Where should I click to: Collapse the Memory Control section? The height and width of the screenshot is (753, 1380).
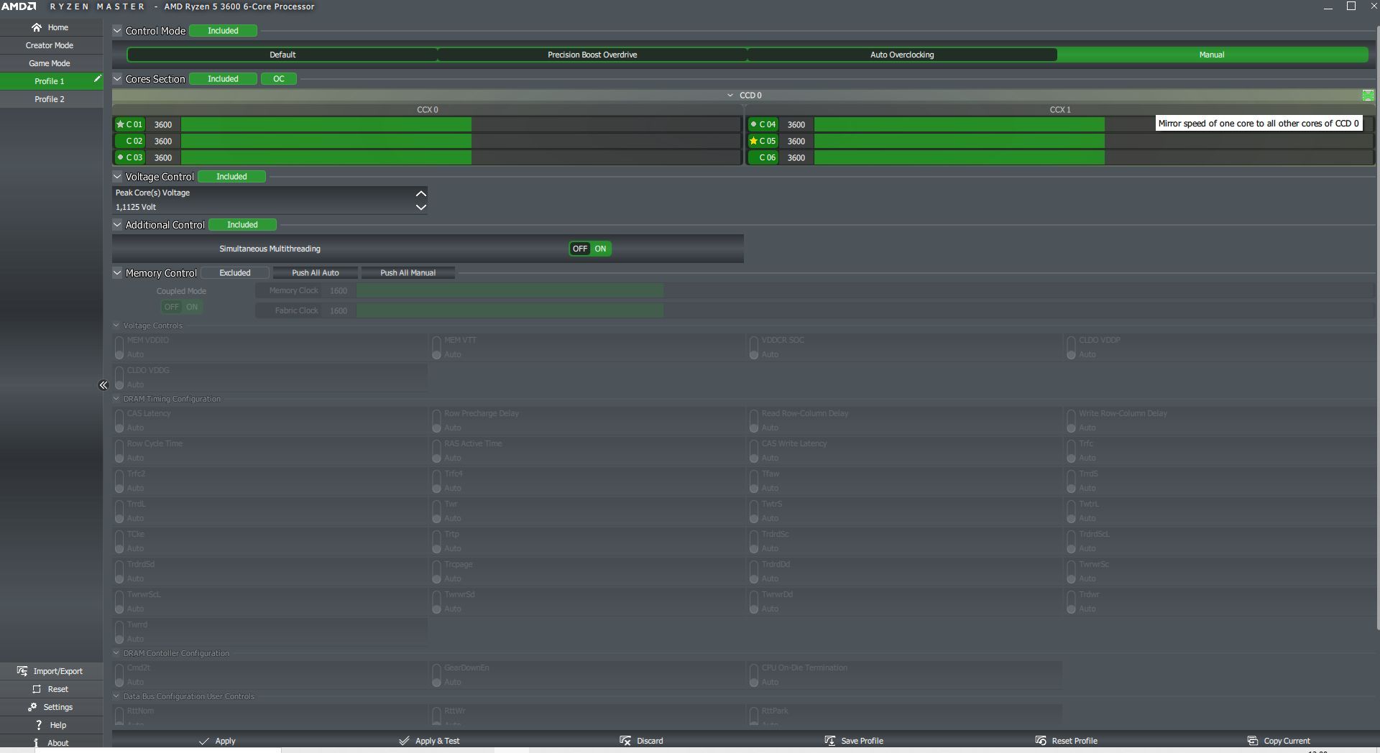click(x=117, y=273)
